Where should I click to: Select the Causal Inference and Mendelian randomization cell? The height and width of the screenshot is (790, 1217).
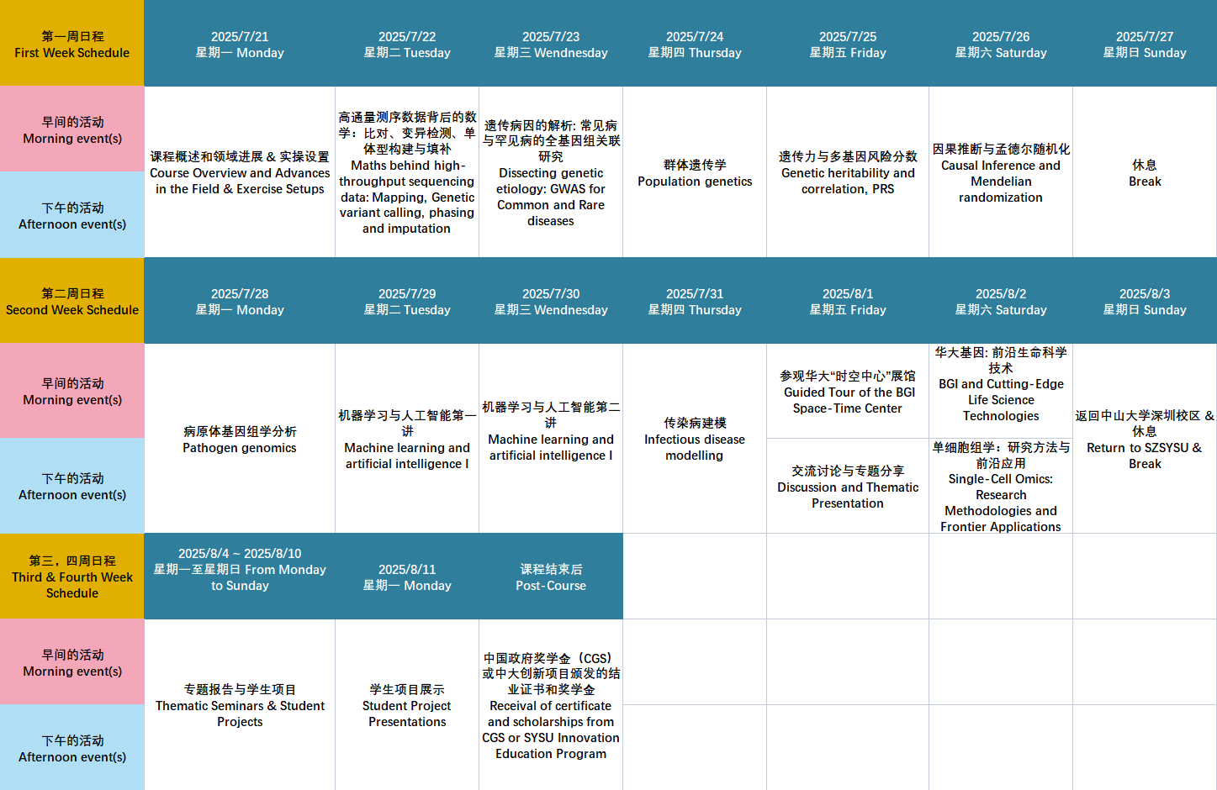click(x=1001, y=173)
